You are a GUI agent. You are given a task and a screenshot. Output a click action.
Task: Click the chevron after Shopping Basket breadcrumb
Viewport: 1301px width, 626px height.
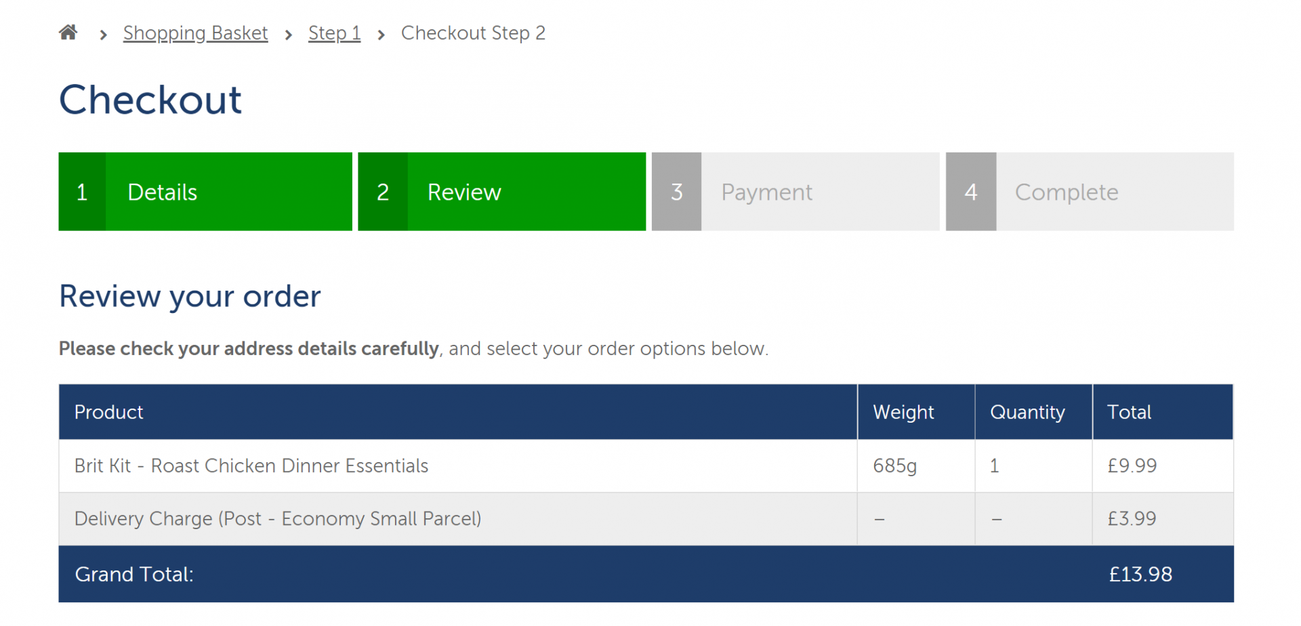[289, 35]
